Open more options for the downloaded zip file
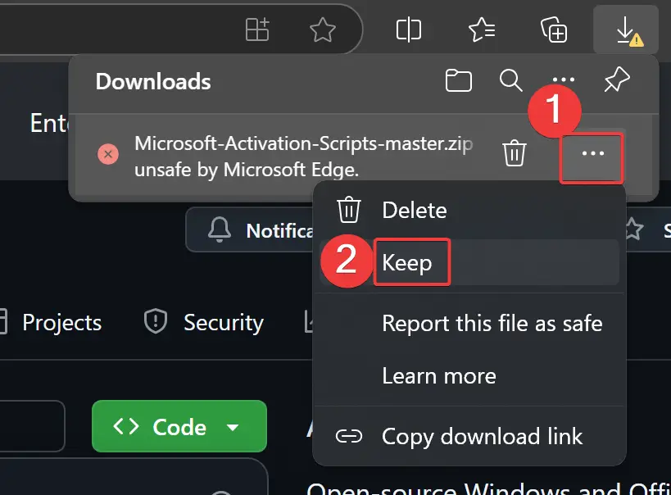 point(592,158)
